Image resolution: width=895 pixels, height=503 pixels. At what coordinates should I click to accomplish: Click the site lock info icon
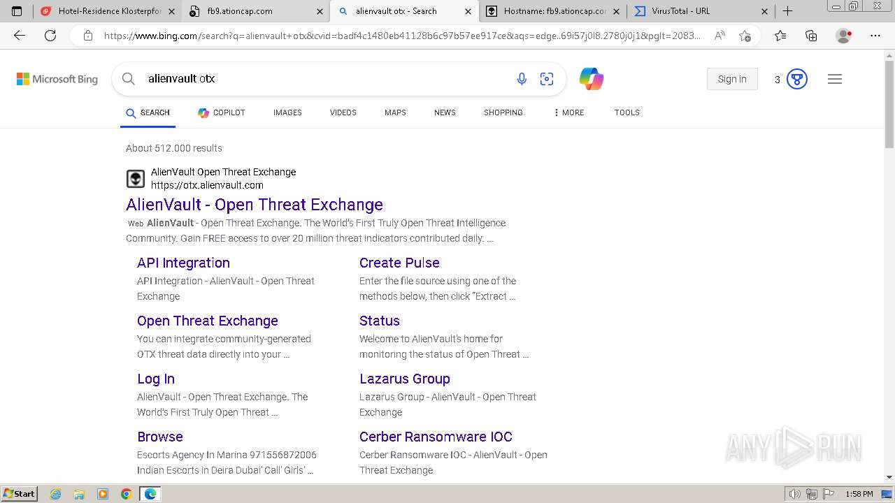pyautogui.click(x=88, y=36)
